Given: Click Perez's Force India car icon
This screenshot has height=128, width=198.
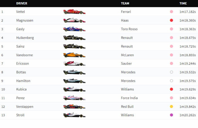Looking at the screenshot, I should (74, 98).
